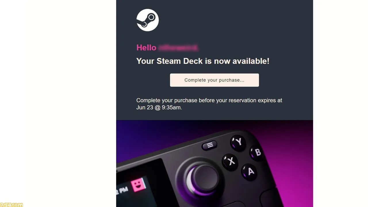Click the Y button on Steam Deck image
368x207 pixels.
coord(238,142)
